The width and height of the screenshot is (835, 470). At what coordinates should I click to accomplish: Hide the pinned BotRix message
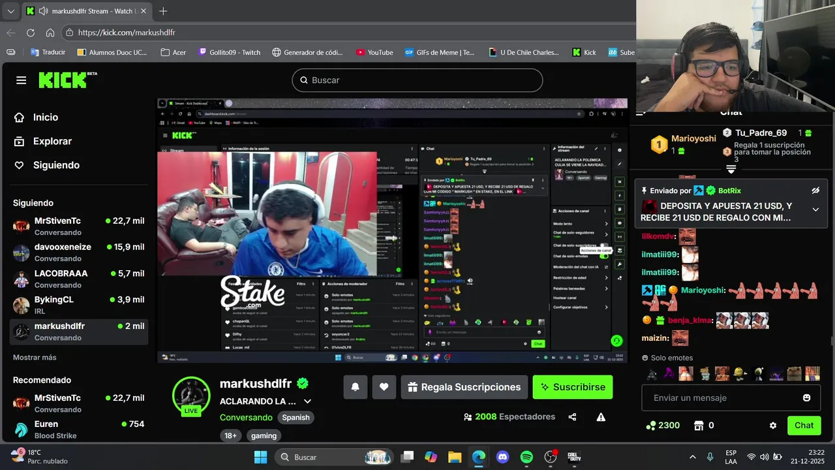(815, 191)
